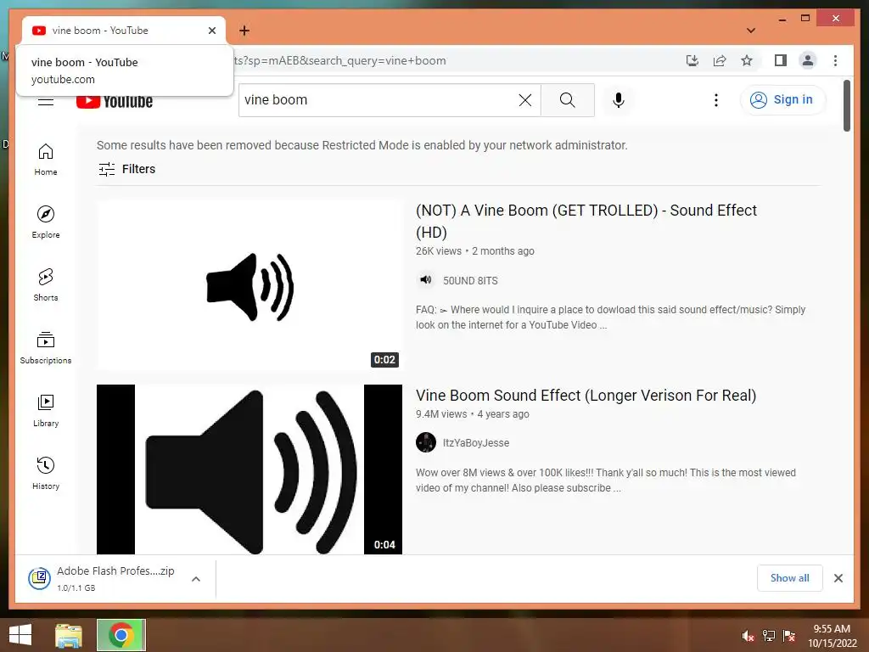
Task: Click the muted volume tray icon
Action: 748,636
